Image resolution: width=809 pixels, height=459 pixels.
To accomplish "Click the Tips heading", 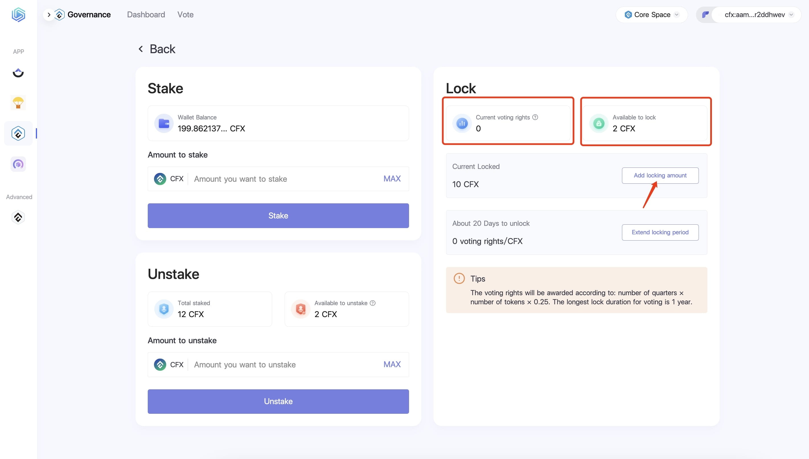I will click(477, 279).
